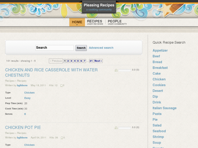
Task: Click the bookmark icon in Chicken Pot Pie row
Action: pyautogui.click(x=62, y=138)
